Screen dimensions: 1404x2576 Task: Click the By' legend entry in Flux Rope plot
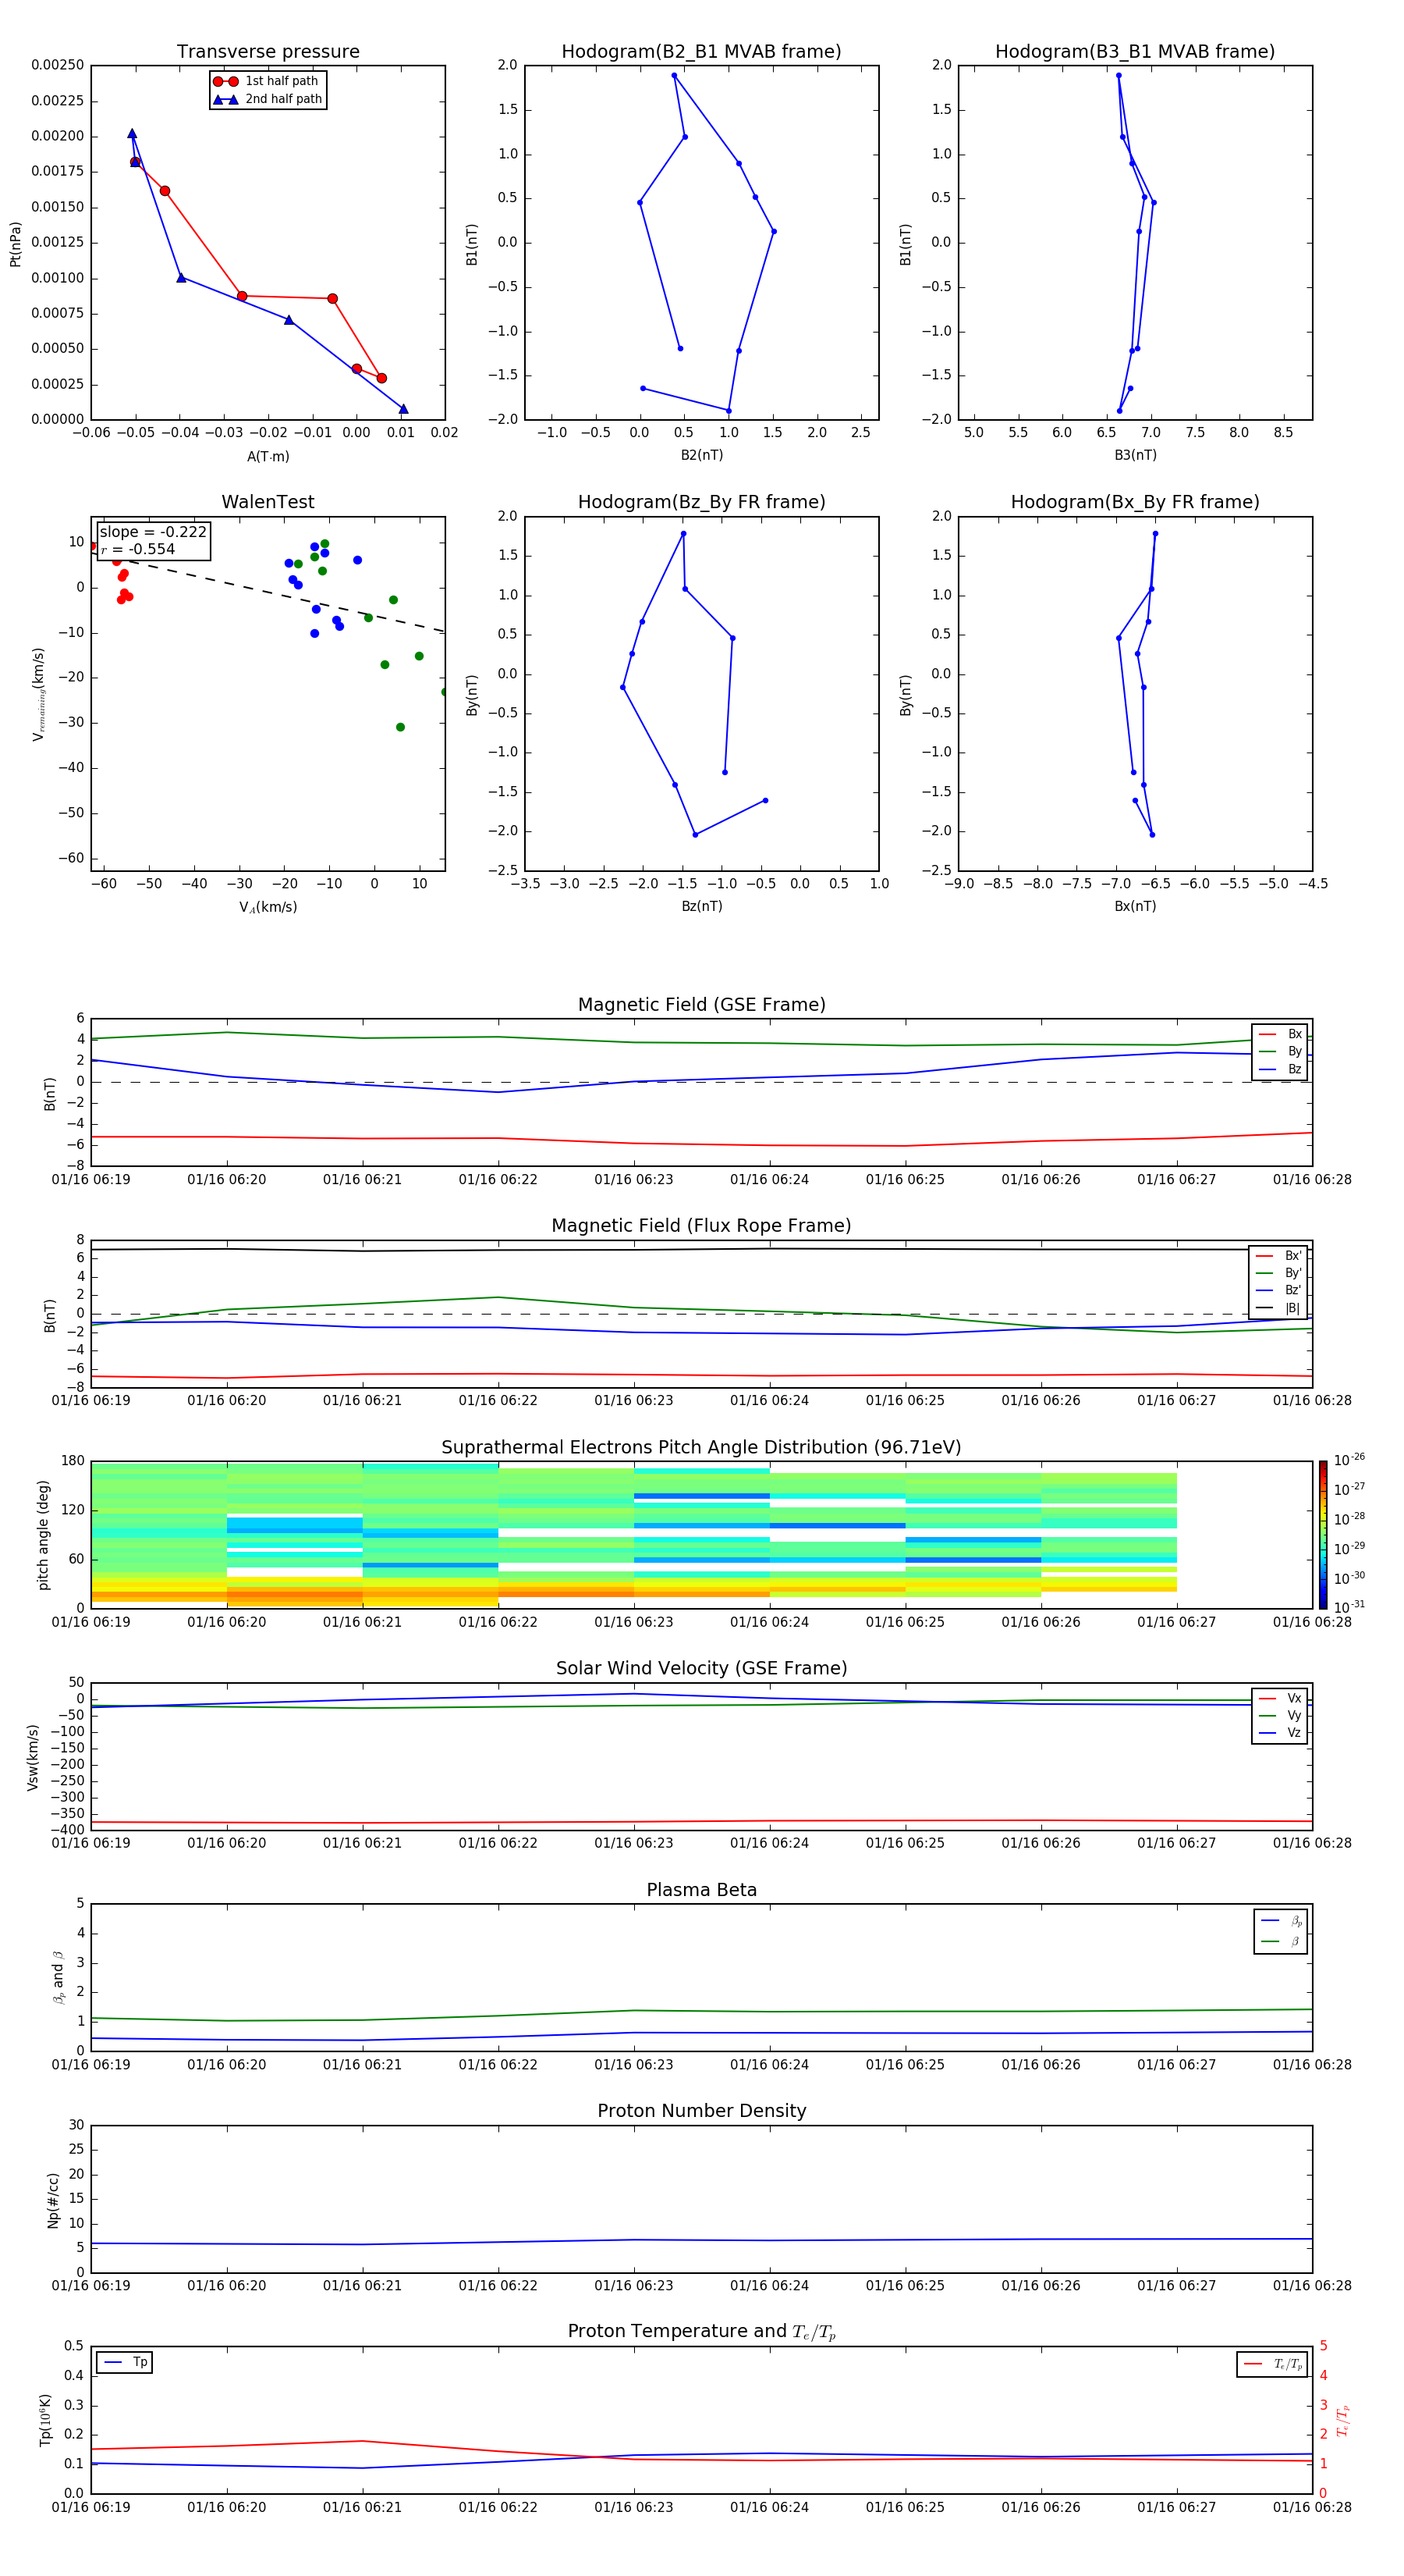tap(1279, 1273)
